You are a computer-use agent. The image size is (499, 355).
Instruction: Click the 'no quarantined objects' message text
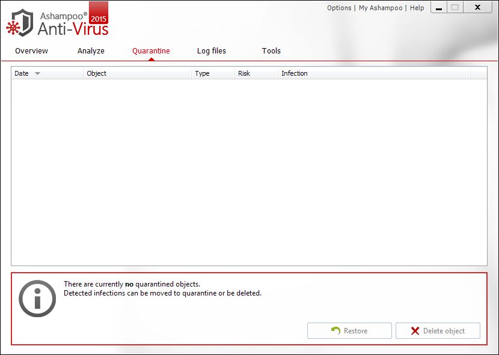(132, 284)
